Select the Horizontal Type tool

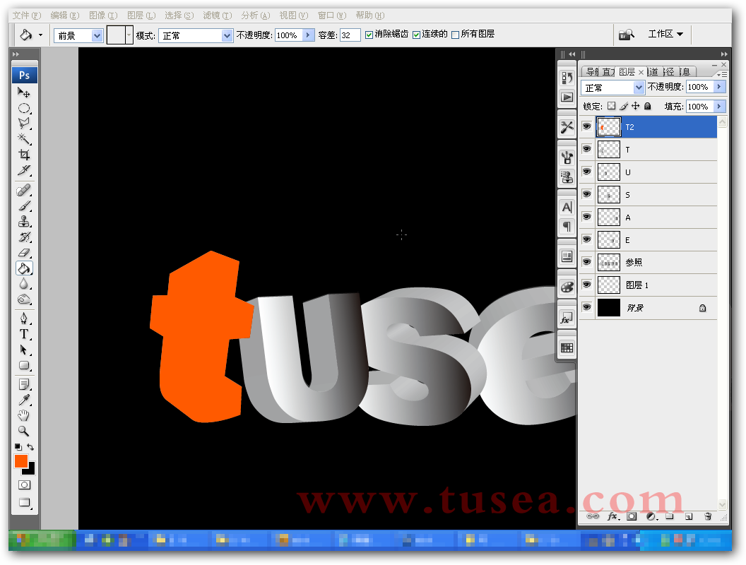pos(24,334)
